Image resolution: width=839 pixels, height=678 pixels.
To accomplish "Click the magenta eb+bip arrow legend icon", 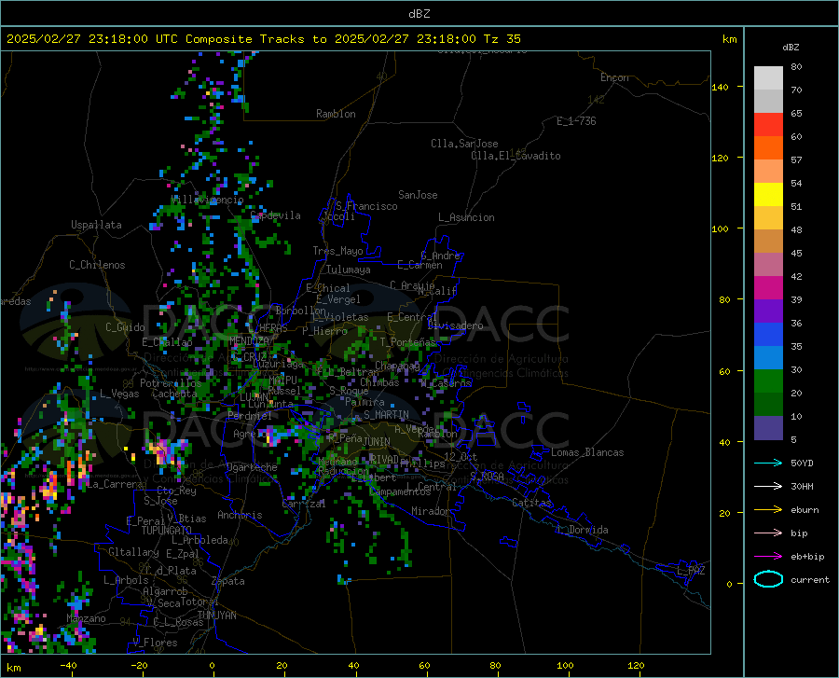I will click(x=768, y=557).
